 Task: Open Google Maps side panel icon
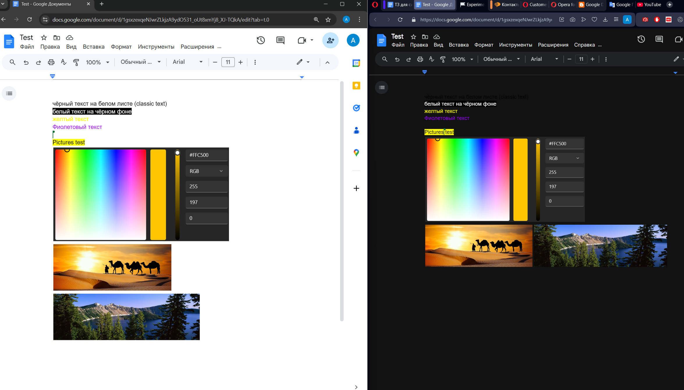pos(356,153)
